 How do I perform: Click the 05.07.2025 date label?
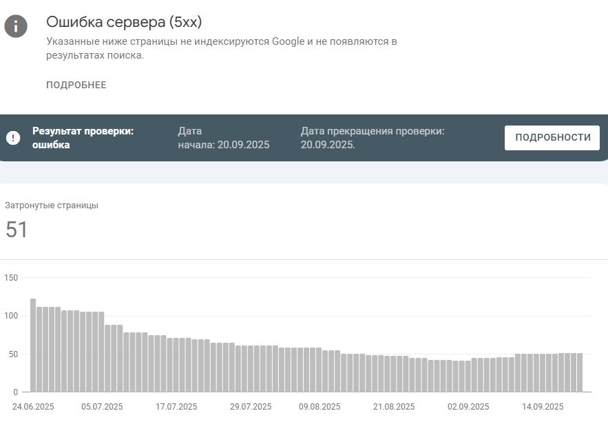102,406
